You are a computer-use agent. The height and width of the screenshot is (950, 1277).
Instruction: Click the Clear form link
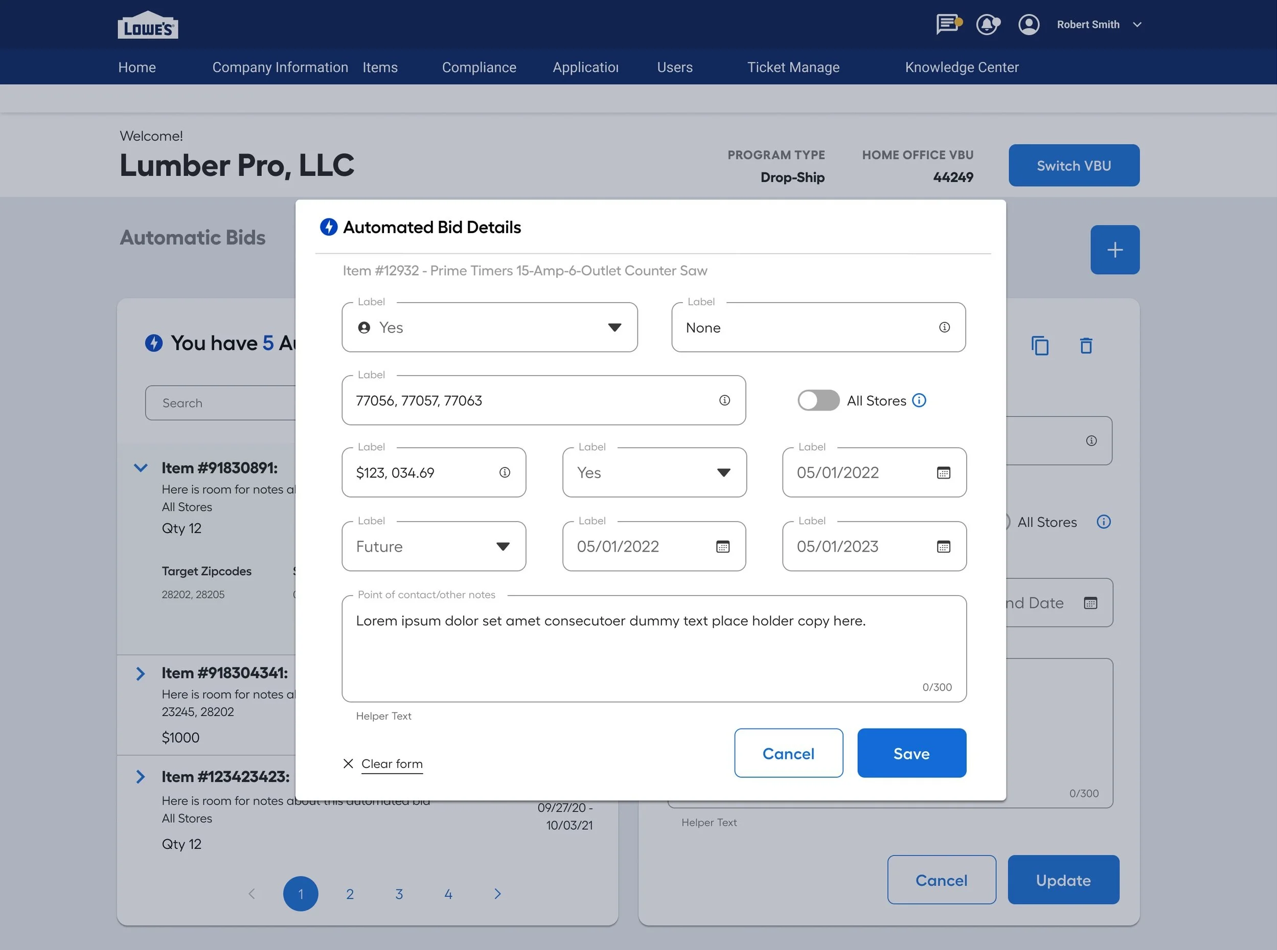(392, 764)
